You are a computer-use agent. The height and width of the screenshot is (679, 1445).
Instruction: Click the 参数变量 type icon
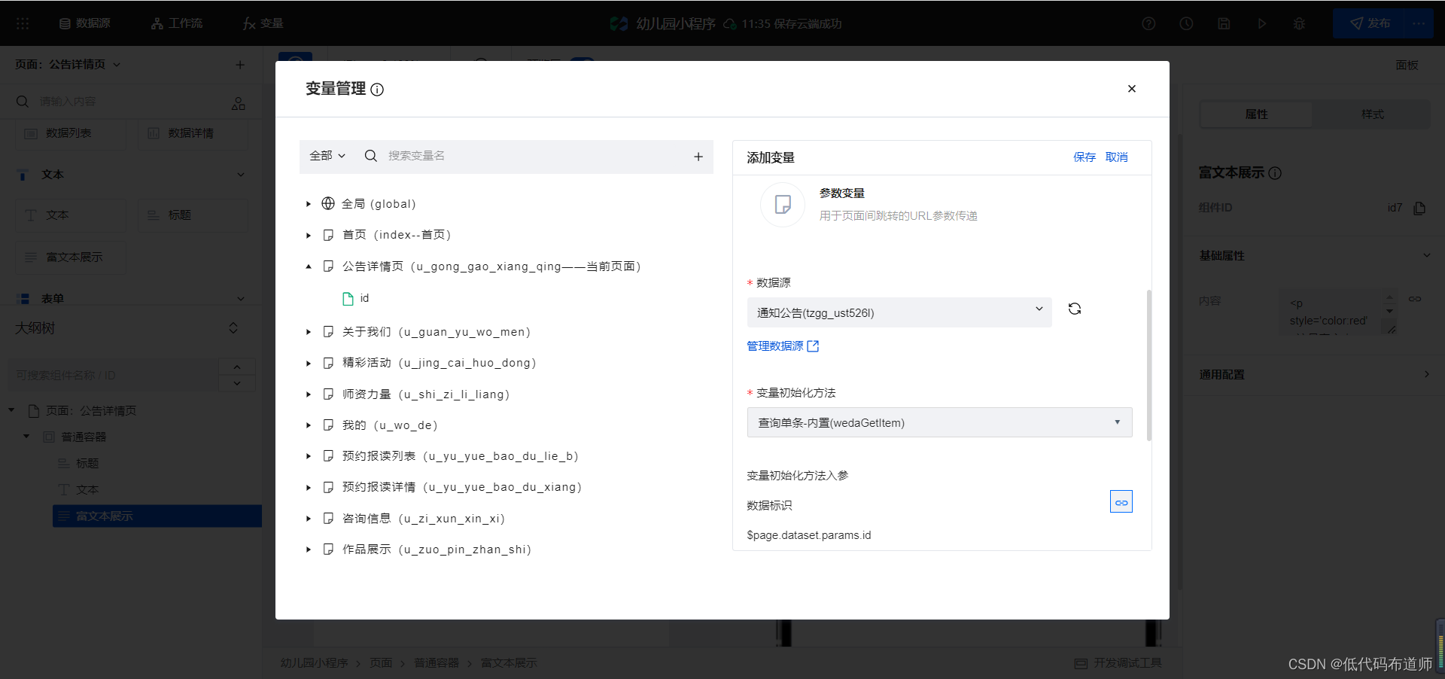pyautogui.click(x=783, y=204)
